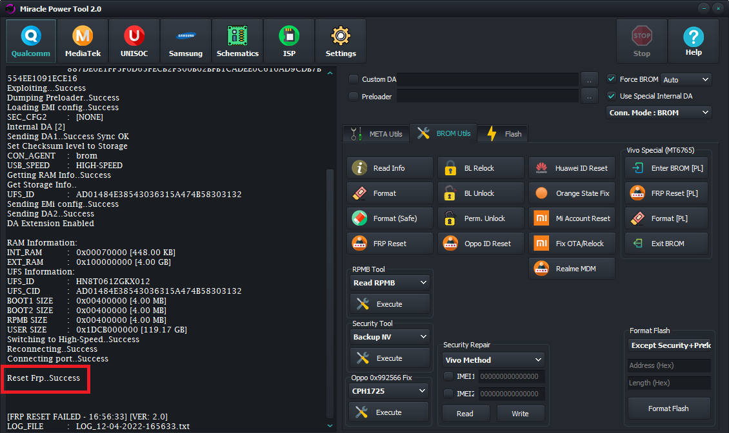Enable the IMEI1 checkbox

448,376
